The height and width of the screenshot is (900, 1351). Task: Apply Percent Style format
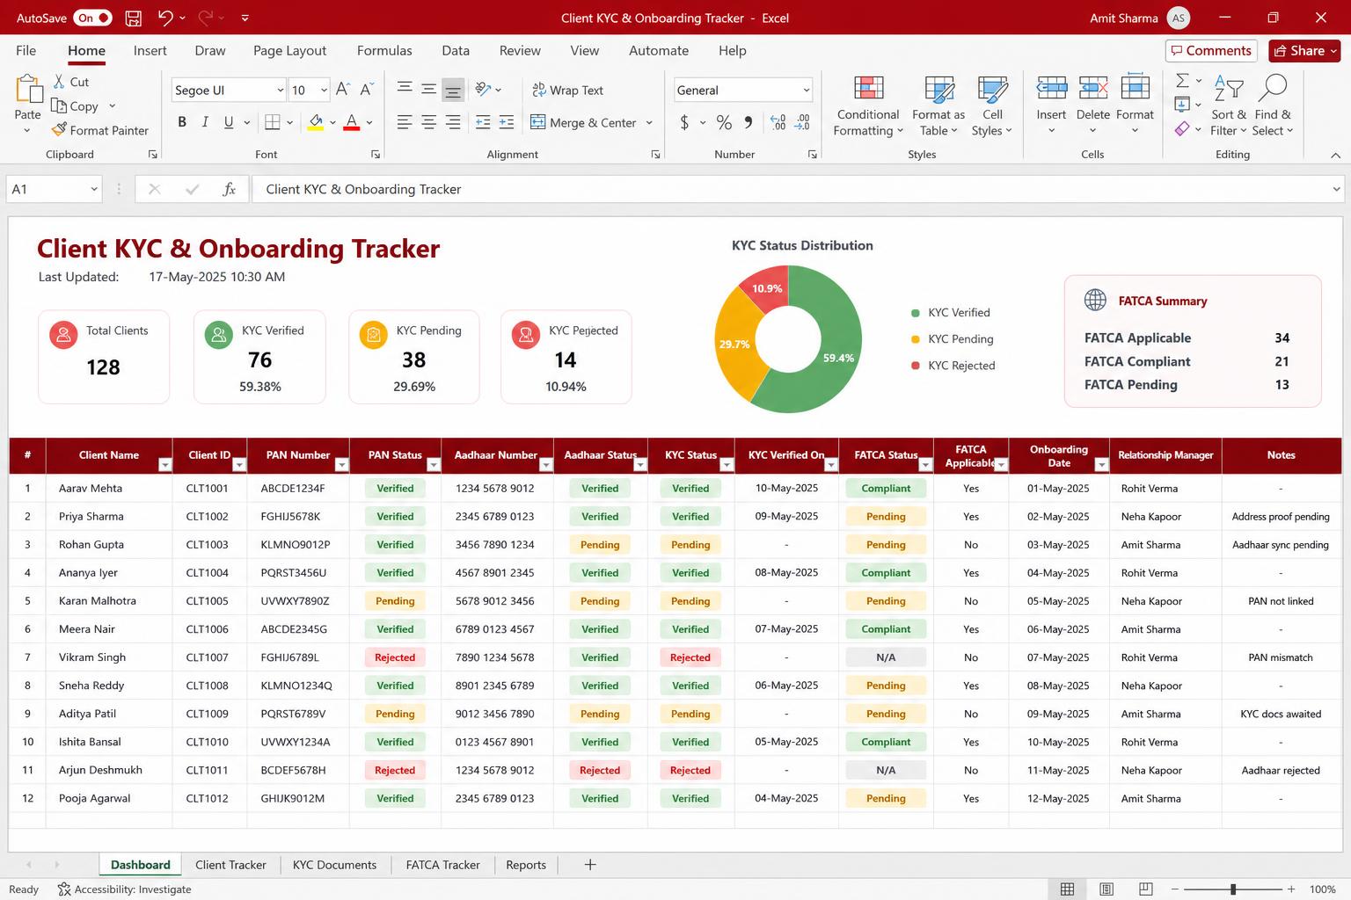point(724,122)
